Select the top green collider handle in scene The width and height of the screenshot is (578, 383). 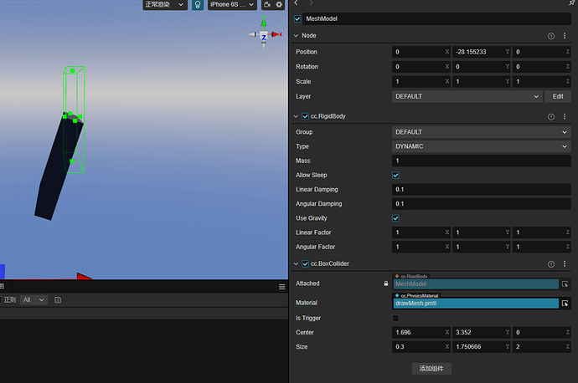[73, 70]
